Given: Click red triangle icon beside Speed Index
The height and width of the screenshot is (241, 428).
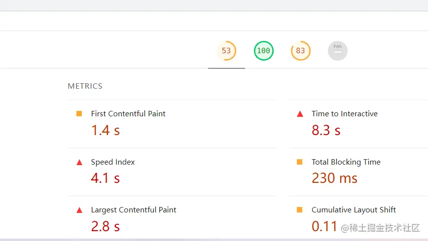Looking at the screenshot, I should pyautogui.click(x=79, y=162).
